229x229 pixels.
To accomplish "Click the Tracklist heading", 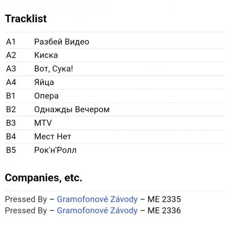I will [26, 19].
